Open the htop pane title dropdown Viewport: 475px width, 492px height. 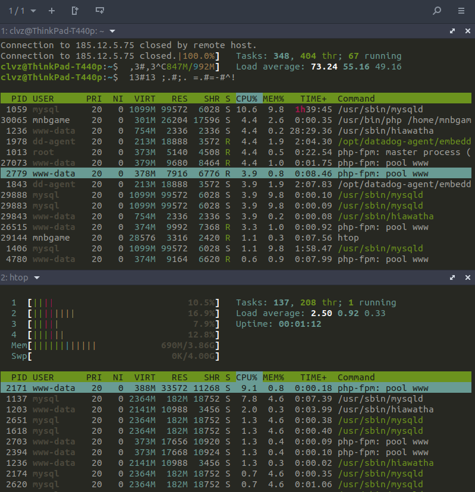click(x=37, y=277)
